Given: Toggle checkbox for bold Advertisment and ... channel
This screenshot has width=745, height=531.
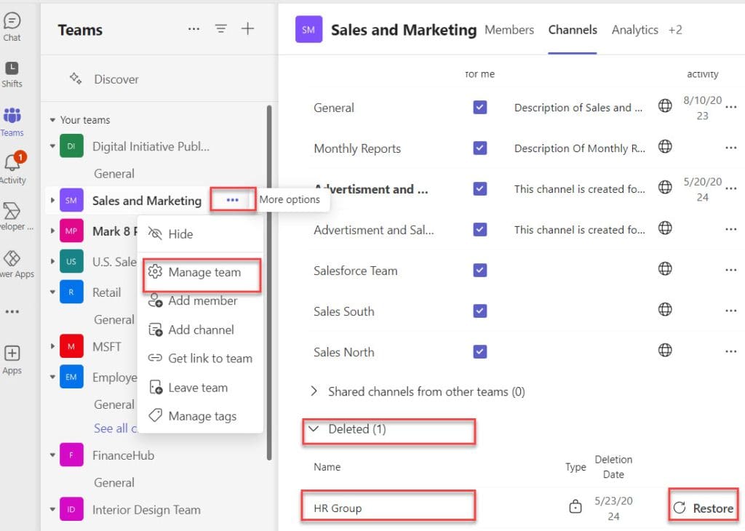Looking at the screenshot, I should pyautogui.click(x=480, y=189).
